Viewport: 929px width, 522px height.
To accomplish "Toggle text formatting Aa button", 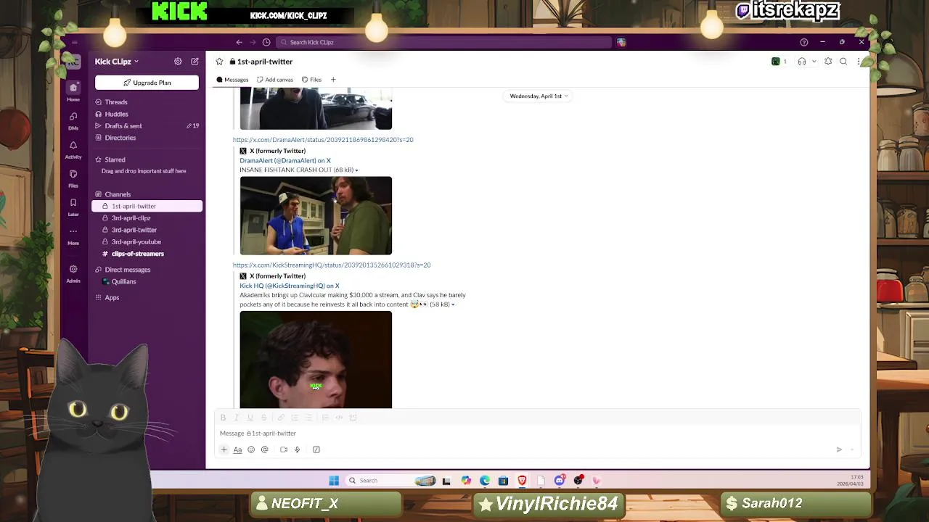I will coord(237,449).
